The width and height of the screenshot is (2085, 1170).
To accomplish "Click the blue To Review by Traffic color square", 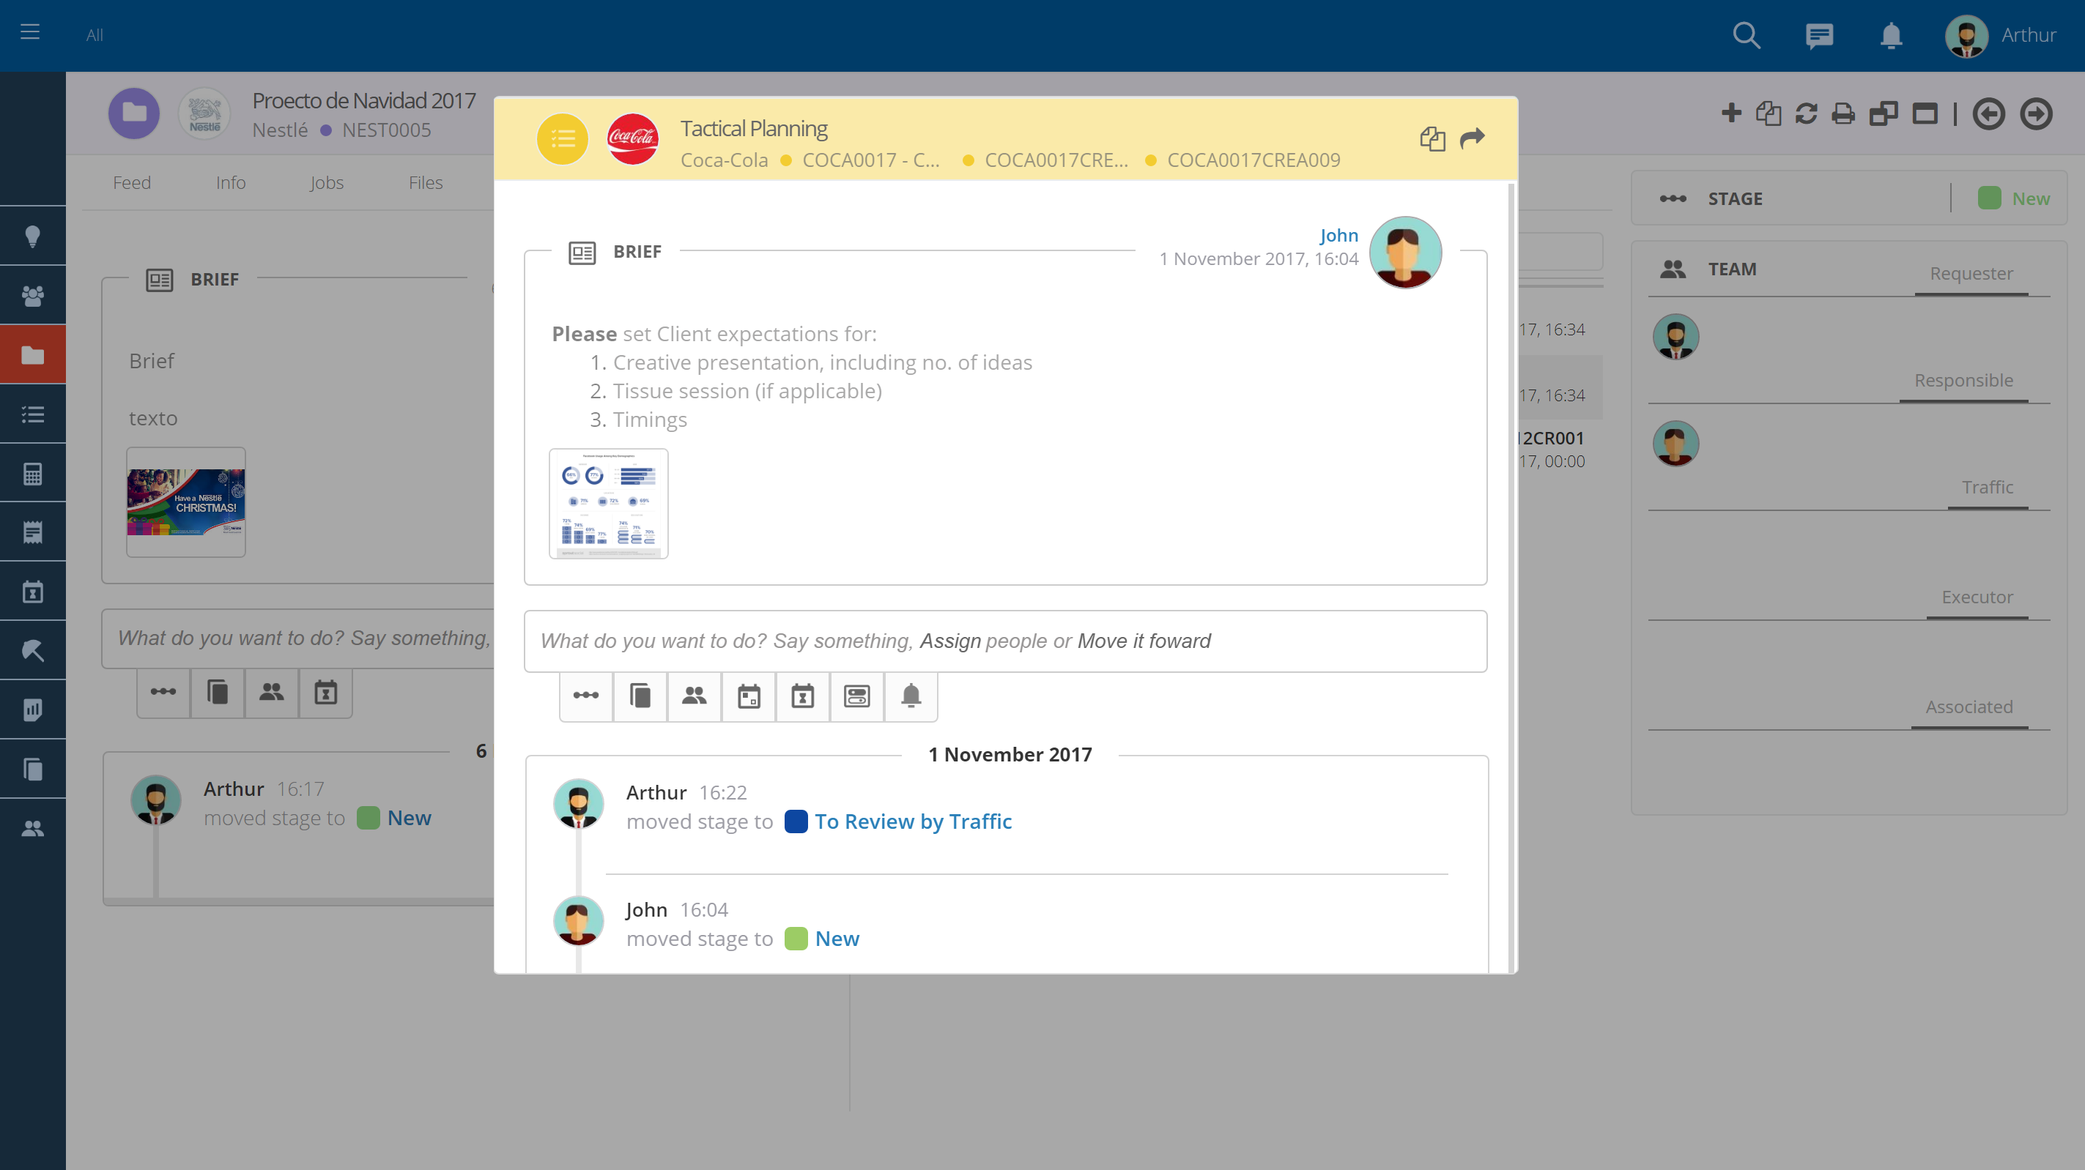I will click(x=796, y=821).
